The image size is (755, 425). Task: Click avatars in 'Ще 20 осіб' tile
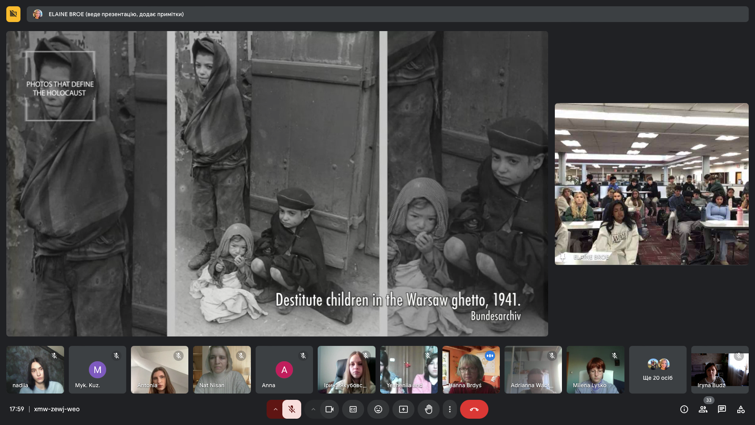coord(658,364)
